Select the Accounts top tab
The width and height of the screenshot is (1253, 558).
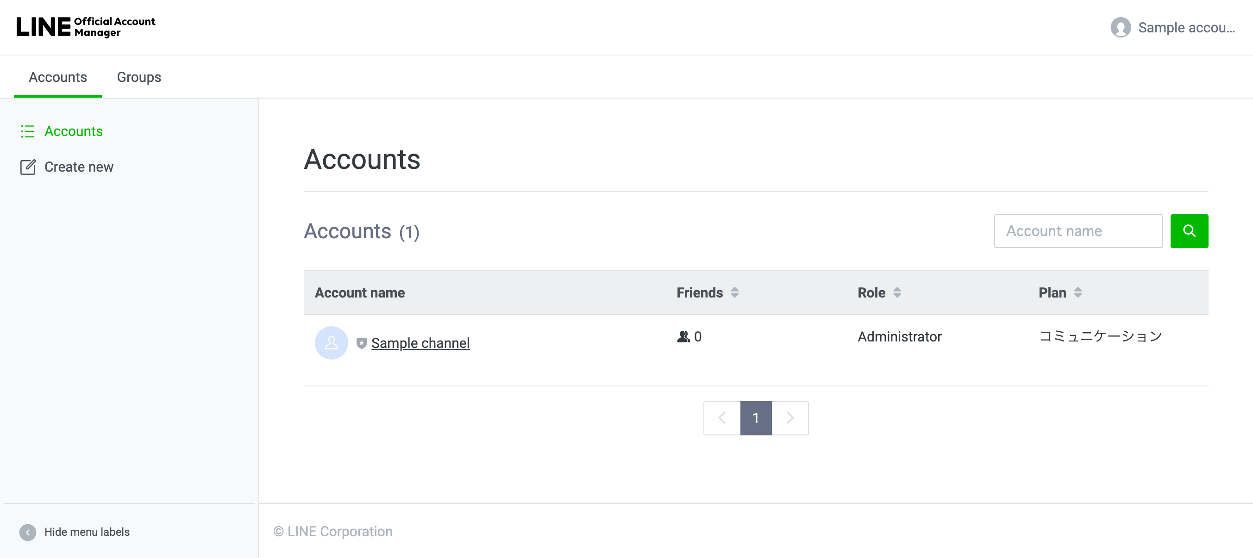click(x=57, y=77)
